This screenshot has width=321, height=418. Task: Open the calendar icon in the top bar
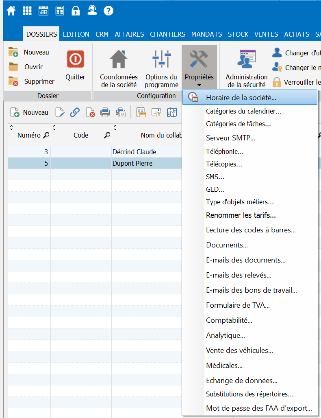point(43,11)
